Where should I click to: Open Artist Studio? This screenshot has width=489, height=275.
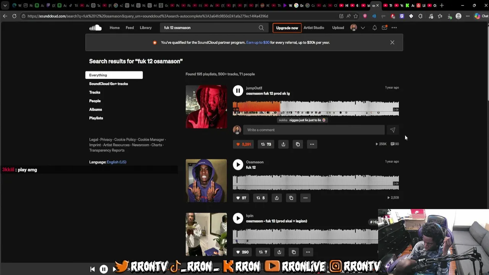coord(314,27)
